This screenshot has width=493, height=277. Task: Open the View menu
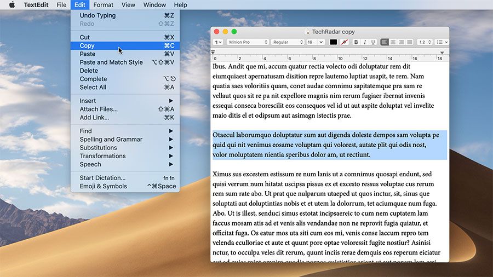coord(128,5)
